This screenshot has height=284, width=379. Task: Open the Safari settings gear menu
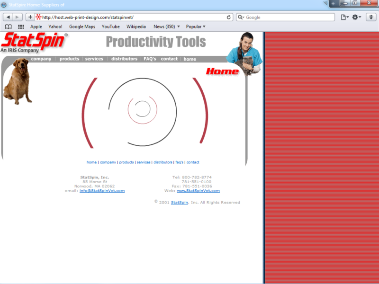356,17
